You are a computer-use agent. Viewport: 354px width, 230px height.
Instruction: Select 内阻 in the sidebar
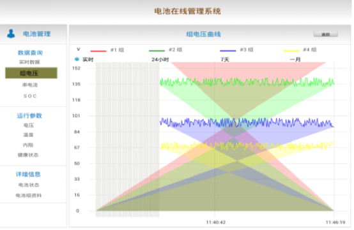click(x=28, y=145)
